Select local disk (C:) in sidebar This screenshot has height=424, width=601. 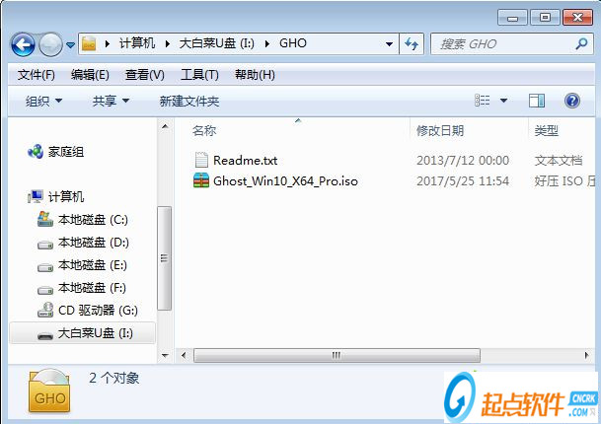tap(83, 220)
